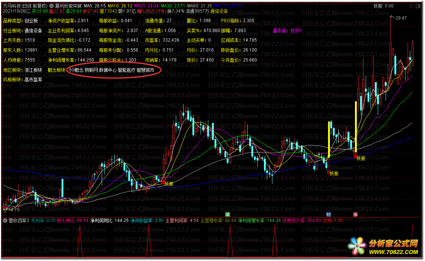This screenshot has width=425, height=261.
Task: Click the 优质资产率: 304.00 indicator label
Action: [302, 221]
